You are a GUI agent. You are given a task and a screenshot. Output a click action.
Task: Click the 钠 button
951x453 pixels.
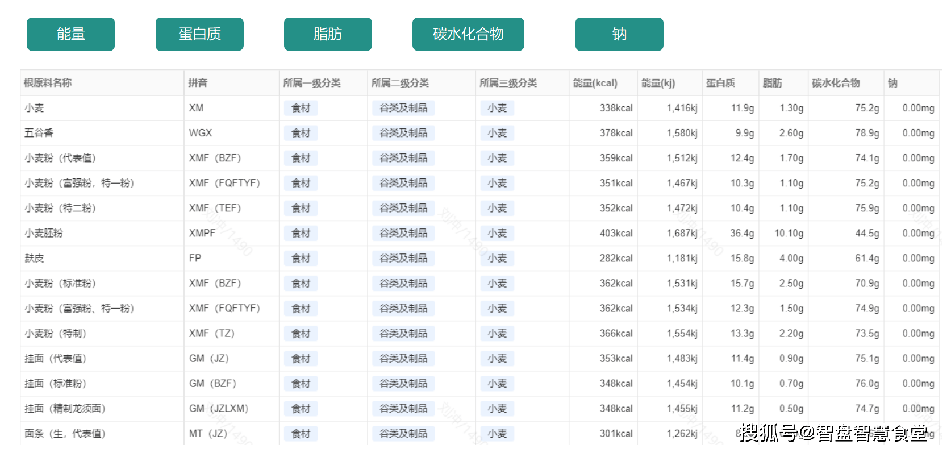(x=619, y=34)
